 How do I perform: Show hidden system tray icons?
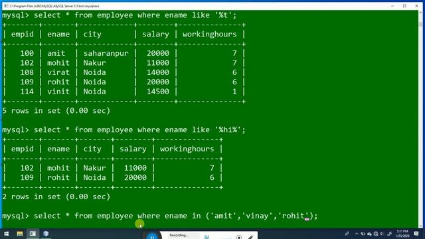pos(357,234)
